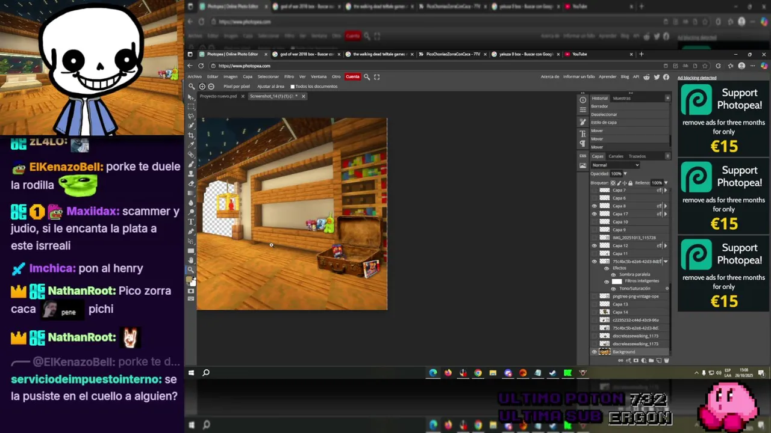Expand effects arrow on Capa 17
The height and width of the screenshot is (433, 771).
pyautogui.click(x=666, y=214)
